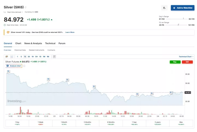This screenshot has height=132, width=197.
Task: Open the first news marker on the chart
Action: 8,71
